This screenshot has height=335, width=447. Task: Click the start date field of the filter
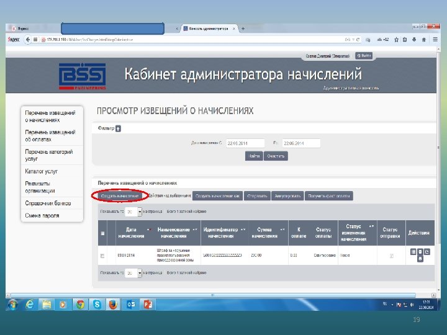[245, 143]
